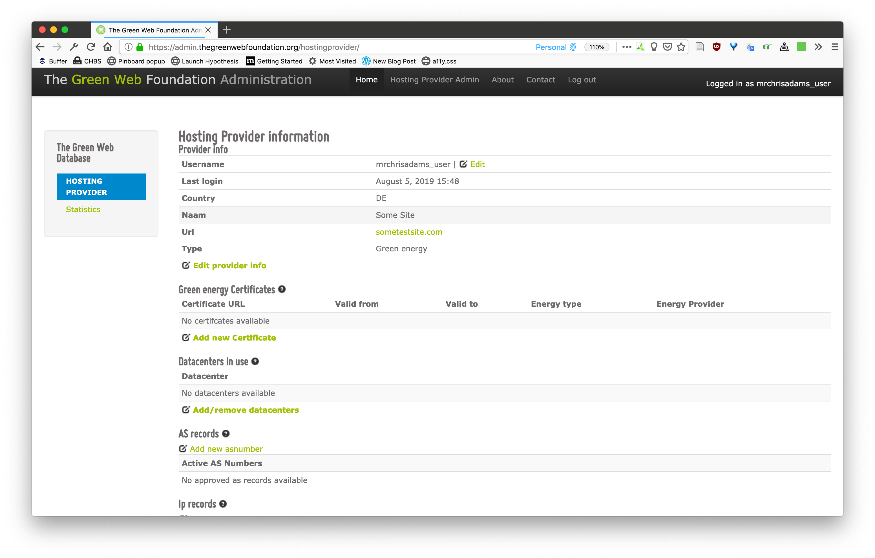Screen dimensions: 875x558
Task: Open the Launch Hypothesis bookmark
Action: pos(205,61)
